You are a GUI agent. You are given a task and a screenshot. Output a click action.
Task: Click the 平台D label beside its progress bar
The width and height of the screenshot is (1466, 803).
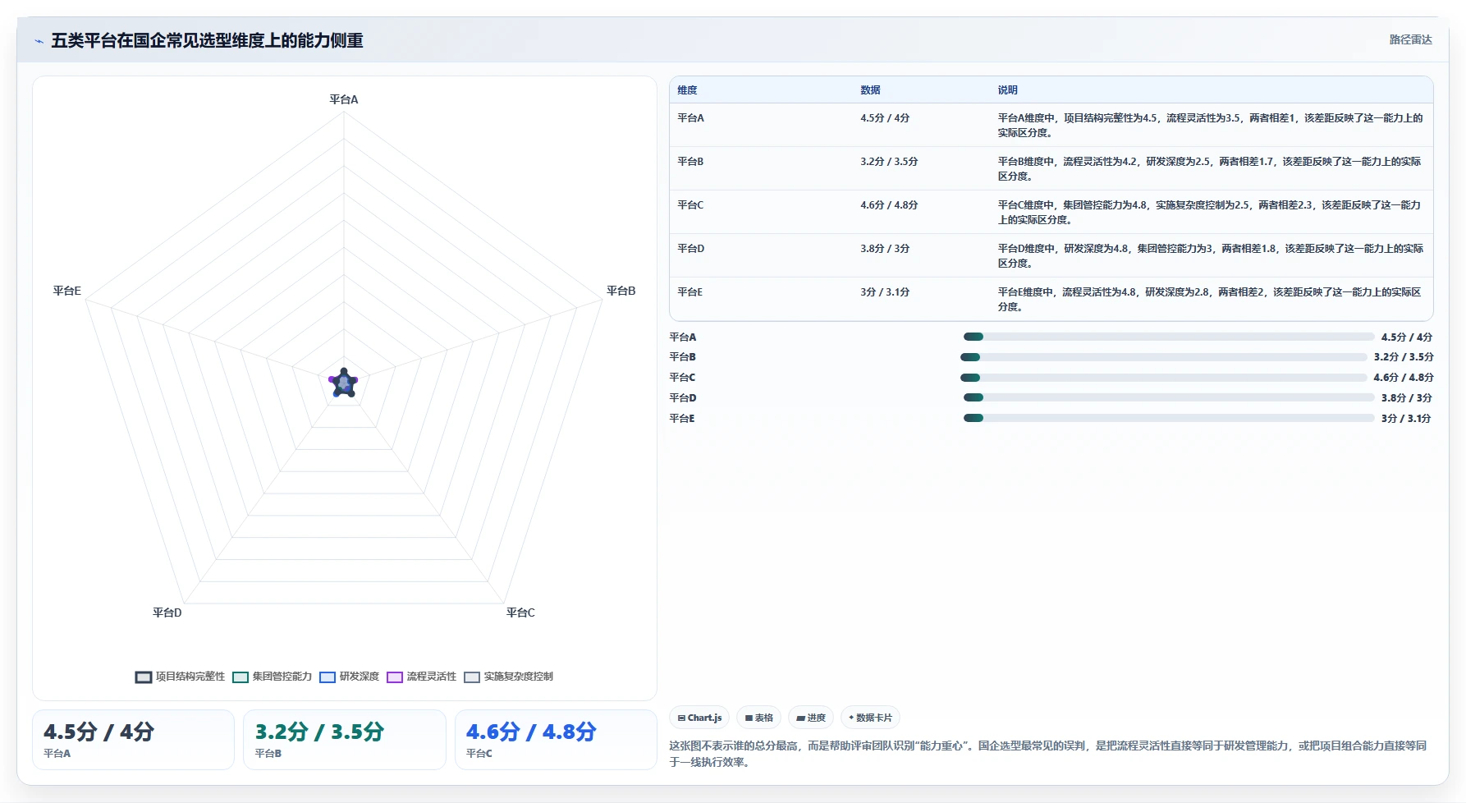[x=683, y=398]
